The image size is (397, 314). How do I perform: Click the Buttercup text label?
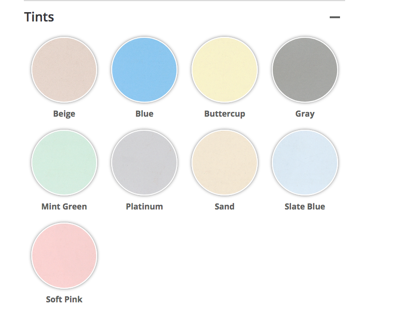[225, 114]
